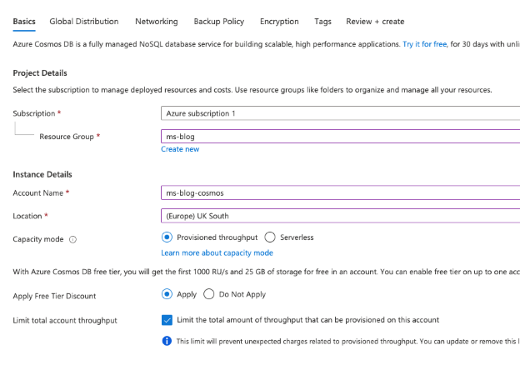Choose the Serverless capacity mode
The width and height of the screenshot is (520, 380).
click(270, 237)
